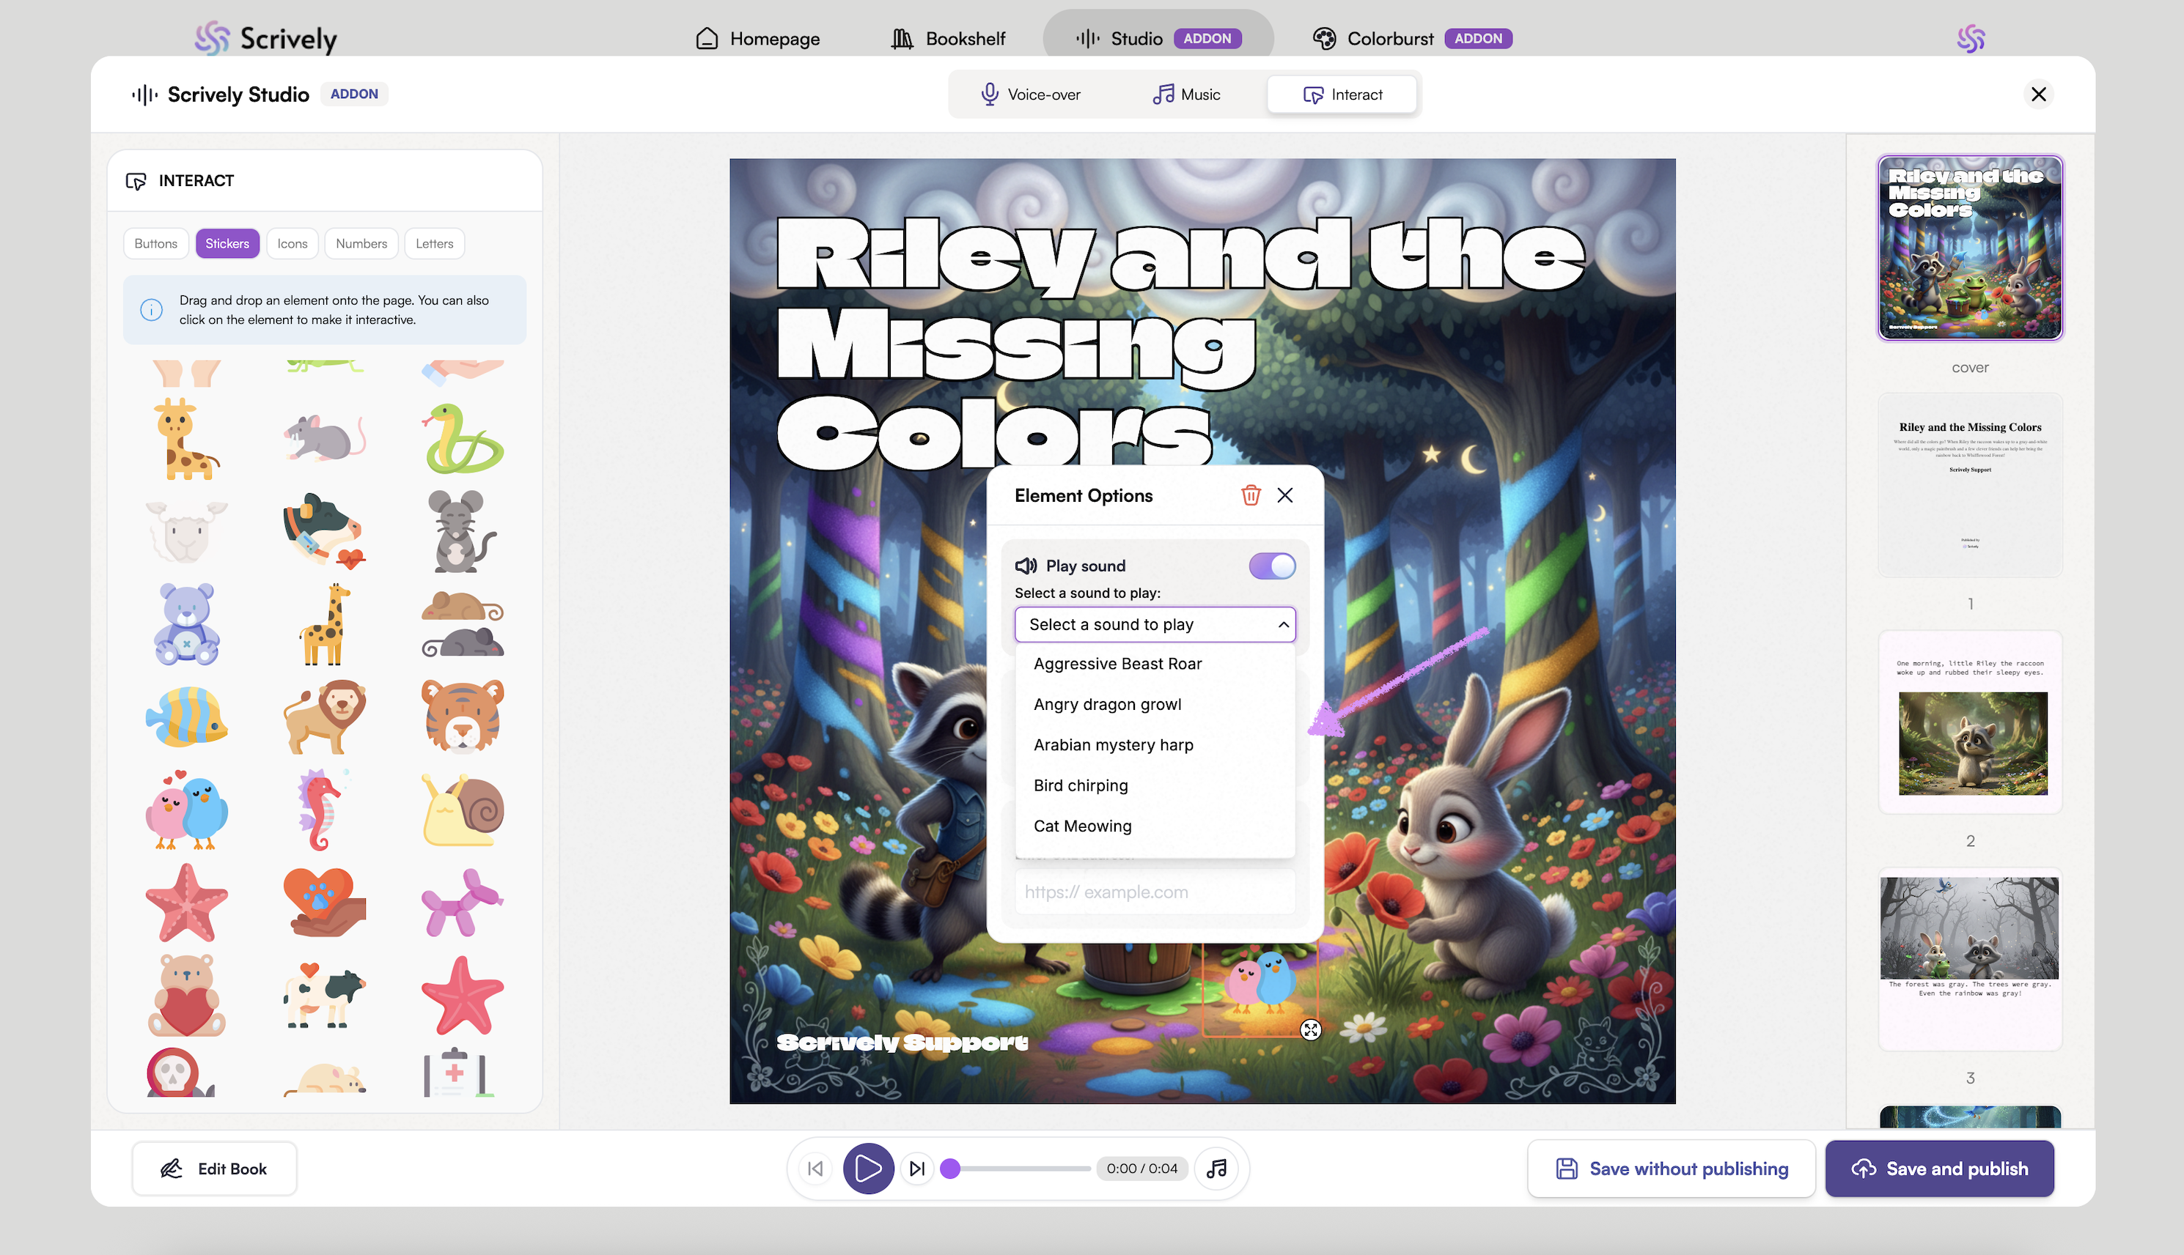Click the resize handle on bird sticker
Viewport: 2184px width, 1255px height.
tap(1310, 1030)
